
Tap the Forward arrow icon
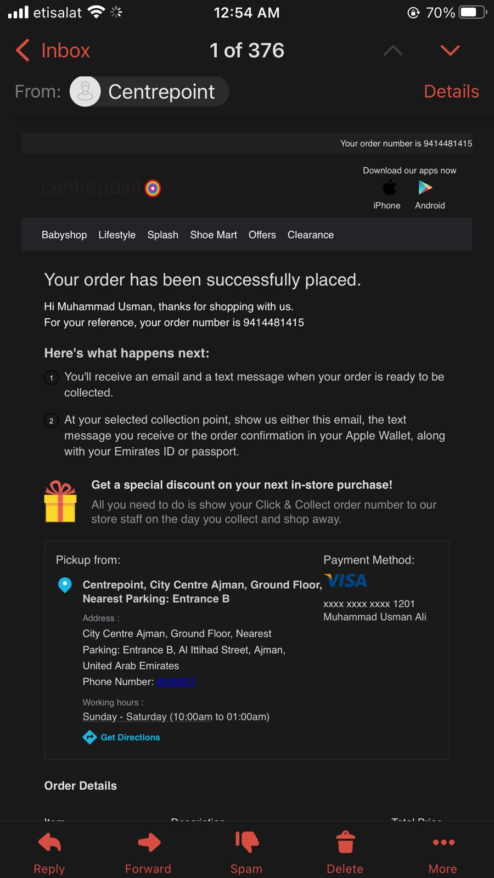[149, 842]
